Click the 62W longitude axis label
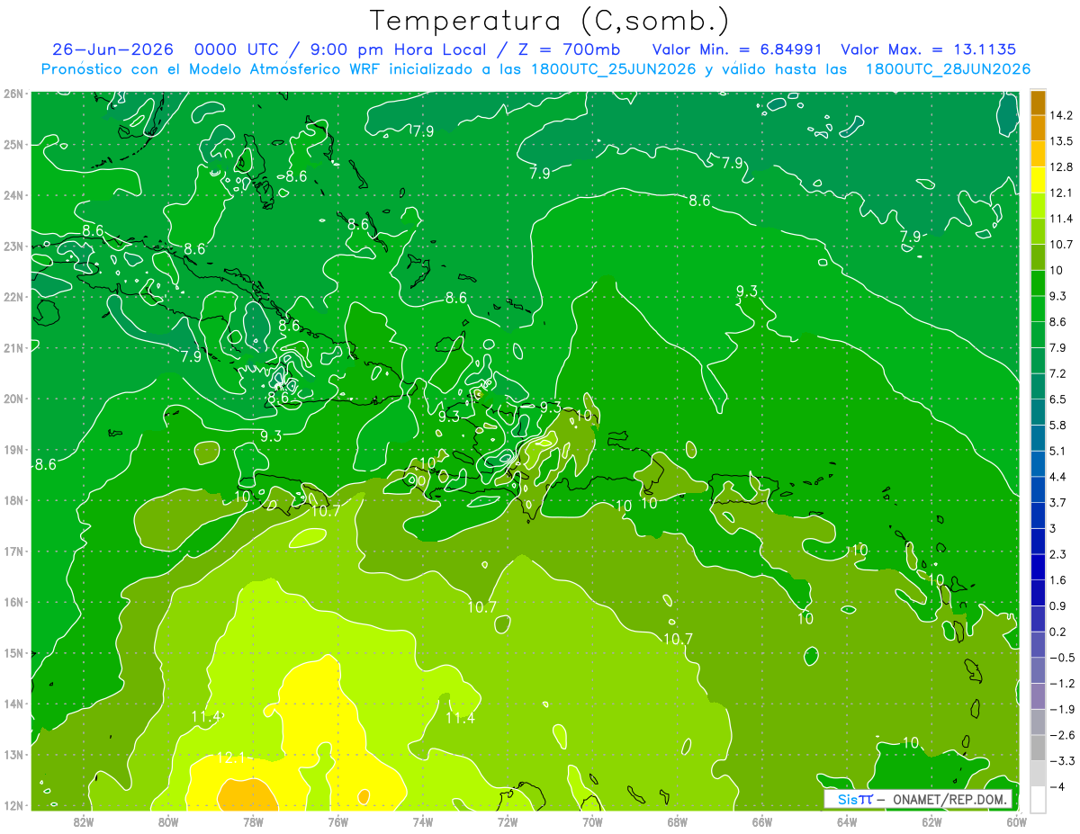 (931, 821)
